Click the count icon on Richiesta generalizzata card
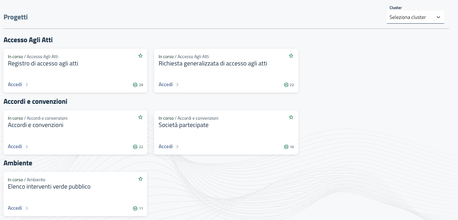This screenshot has width=458, height=220. point(286,85)
